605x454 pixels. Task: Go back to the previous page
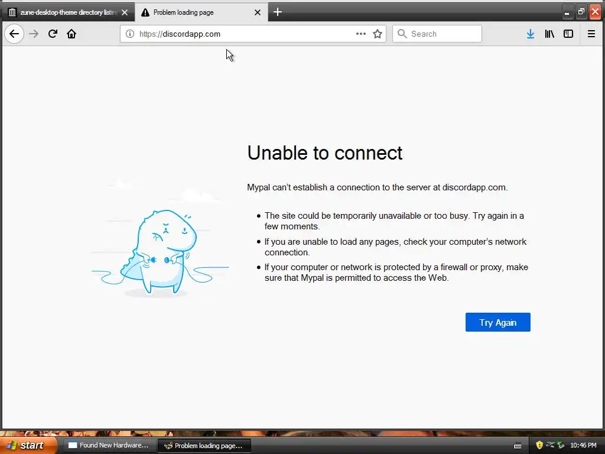(x=14, y=34)
